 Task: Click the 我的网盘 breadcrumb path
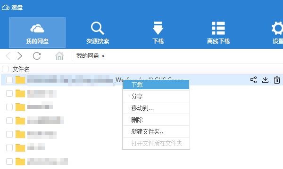click(88, 56)
